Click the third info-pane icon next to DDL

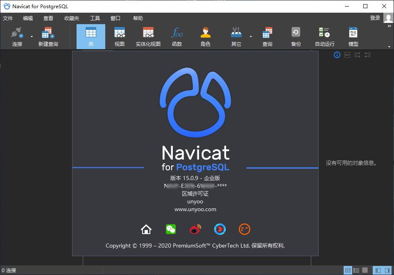(x=357, y=55)
